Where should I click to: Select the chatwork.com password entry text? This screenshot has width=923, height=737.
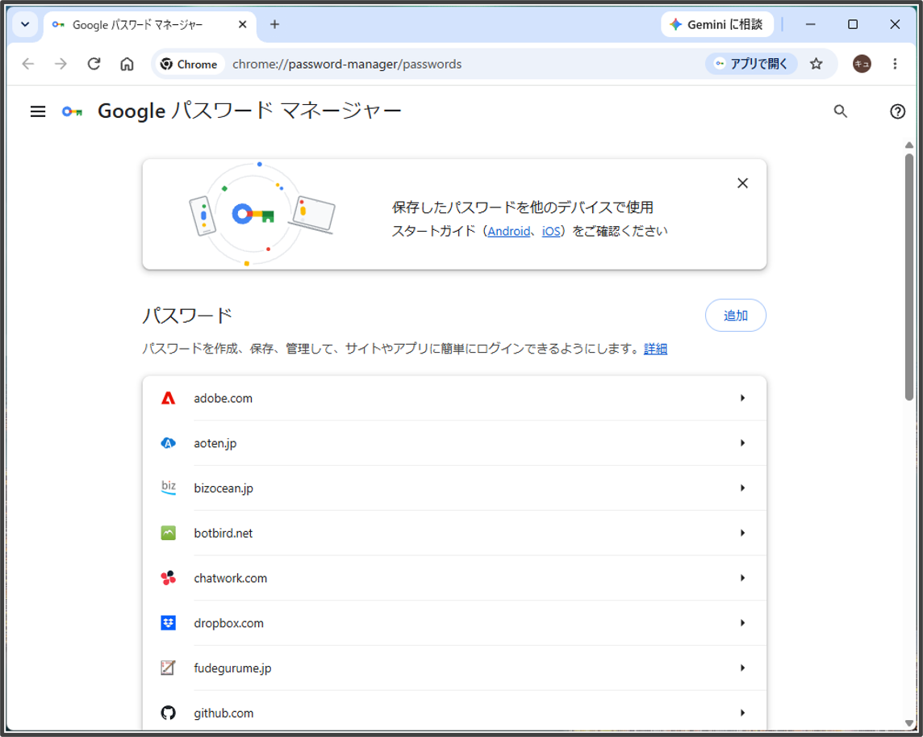[x=230, y=578]
